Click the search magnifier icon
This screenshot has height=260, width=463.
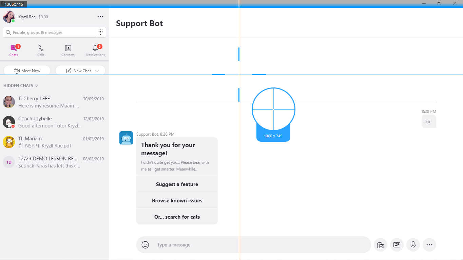(8, 33)
